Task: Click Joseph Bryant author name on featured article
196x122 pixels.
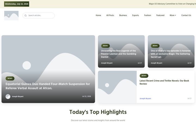Action: (18, 97)
